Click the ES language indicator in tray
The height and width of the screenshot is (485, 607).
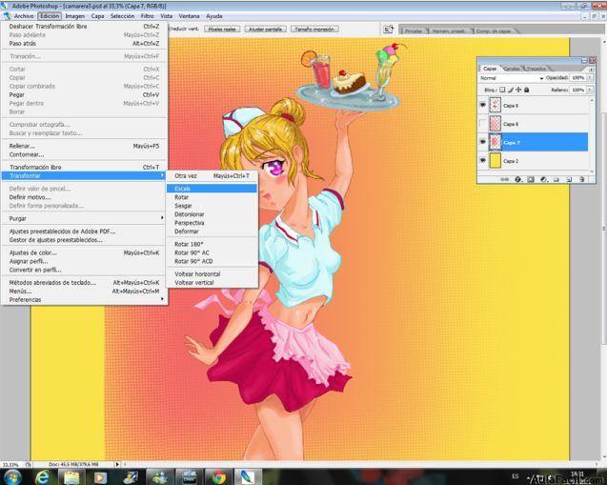pos(516,476)
